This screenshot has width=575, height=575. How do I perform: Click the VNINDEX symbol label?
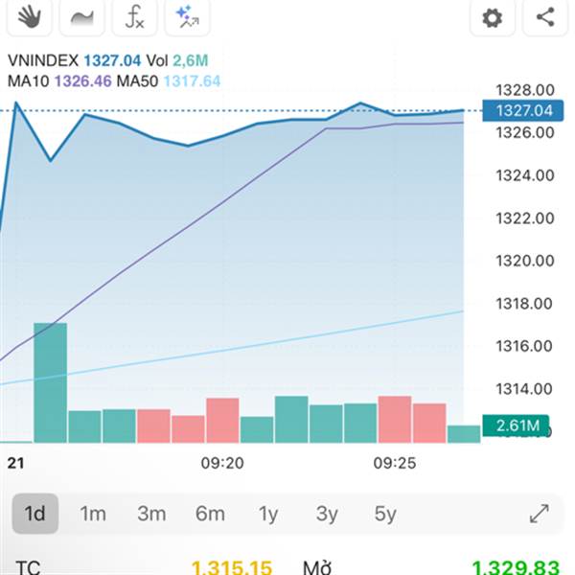click(40, 61)
